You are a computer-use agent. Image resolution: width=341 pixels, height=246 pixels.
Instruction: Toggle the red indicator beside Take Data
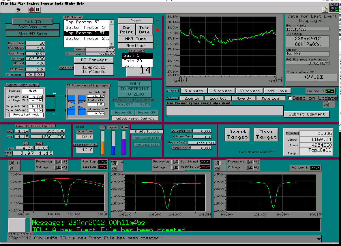[158, 30]
